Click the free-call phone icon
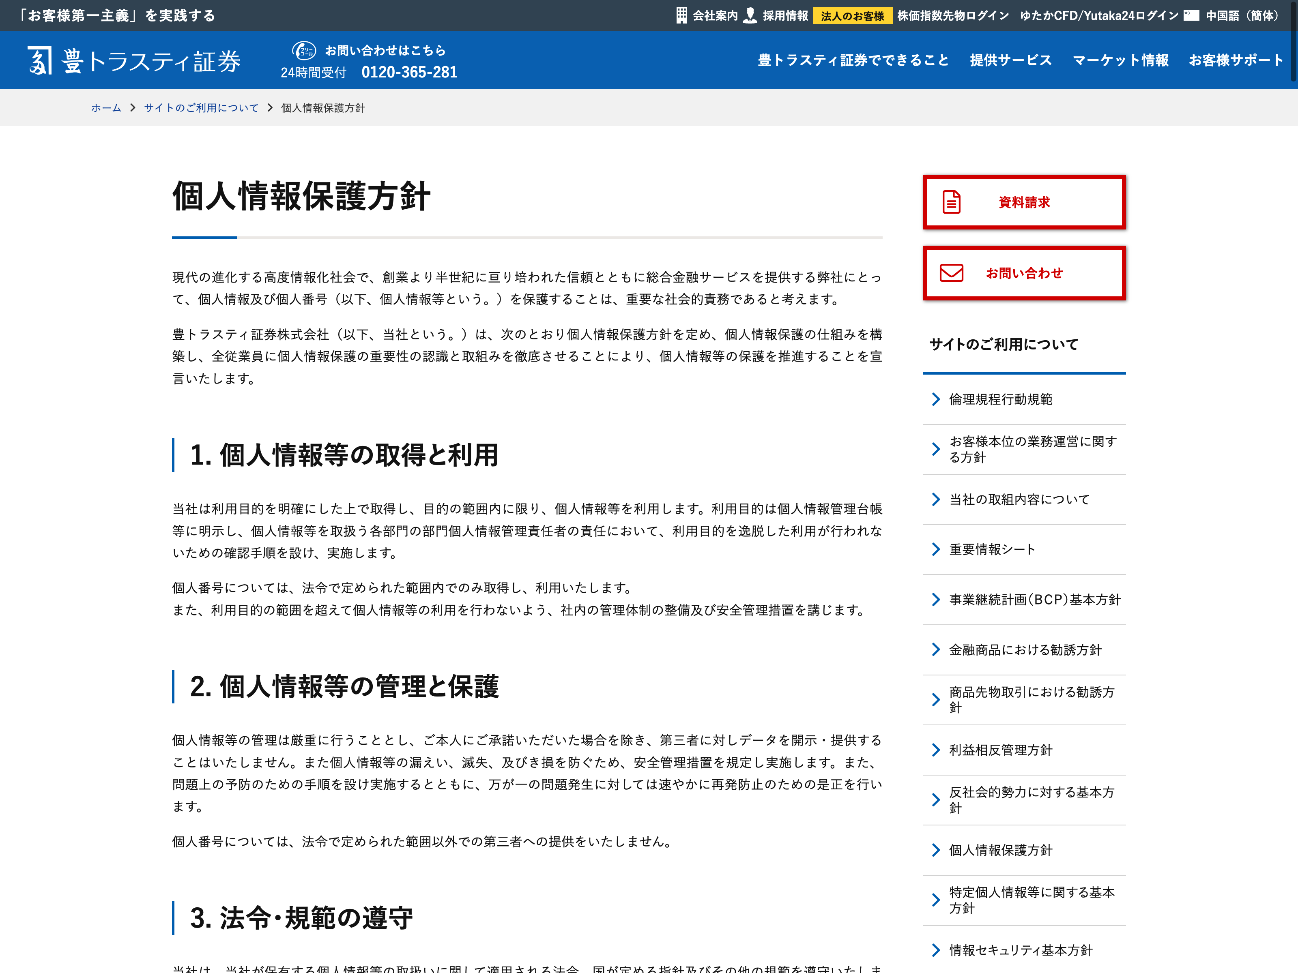Image resolution: width=1298 pixels, height=973 pixels. tap(304, 50)
